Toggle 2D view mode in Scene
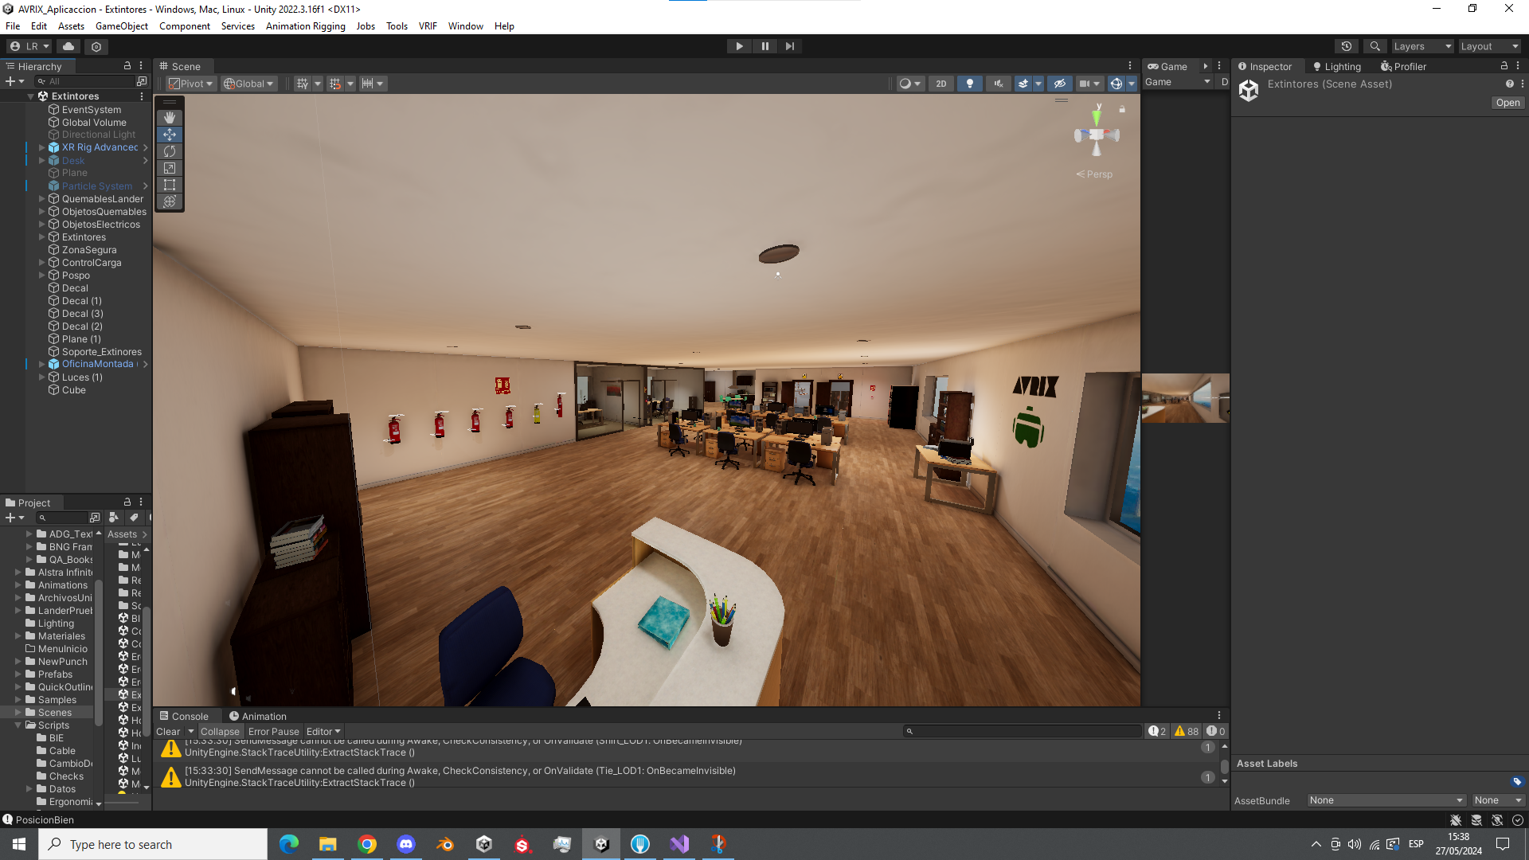1529x860 pixels. pos(941,84)
